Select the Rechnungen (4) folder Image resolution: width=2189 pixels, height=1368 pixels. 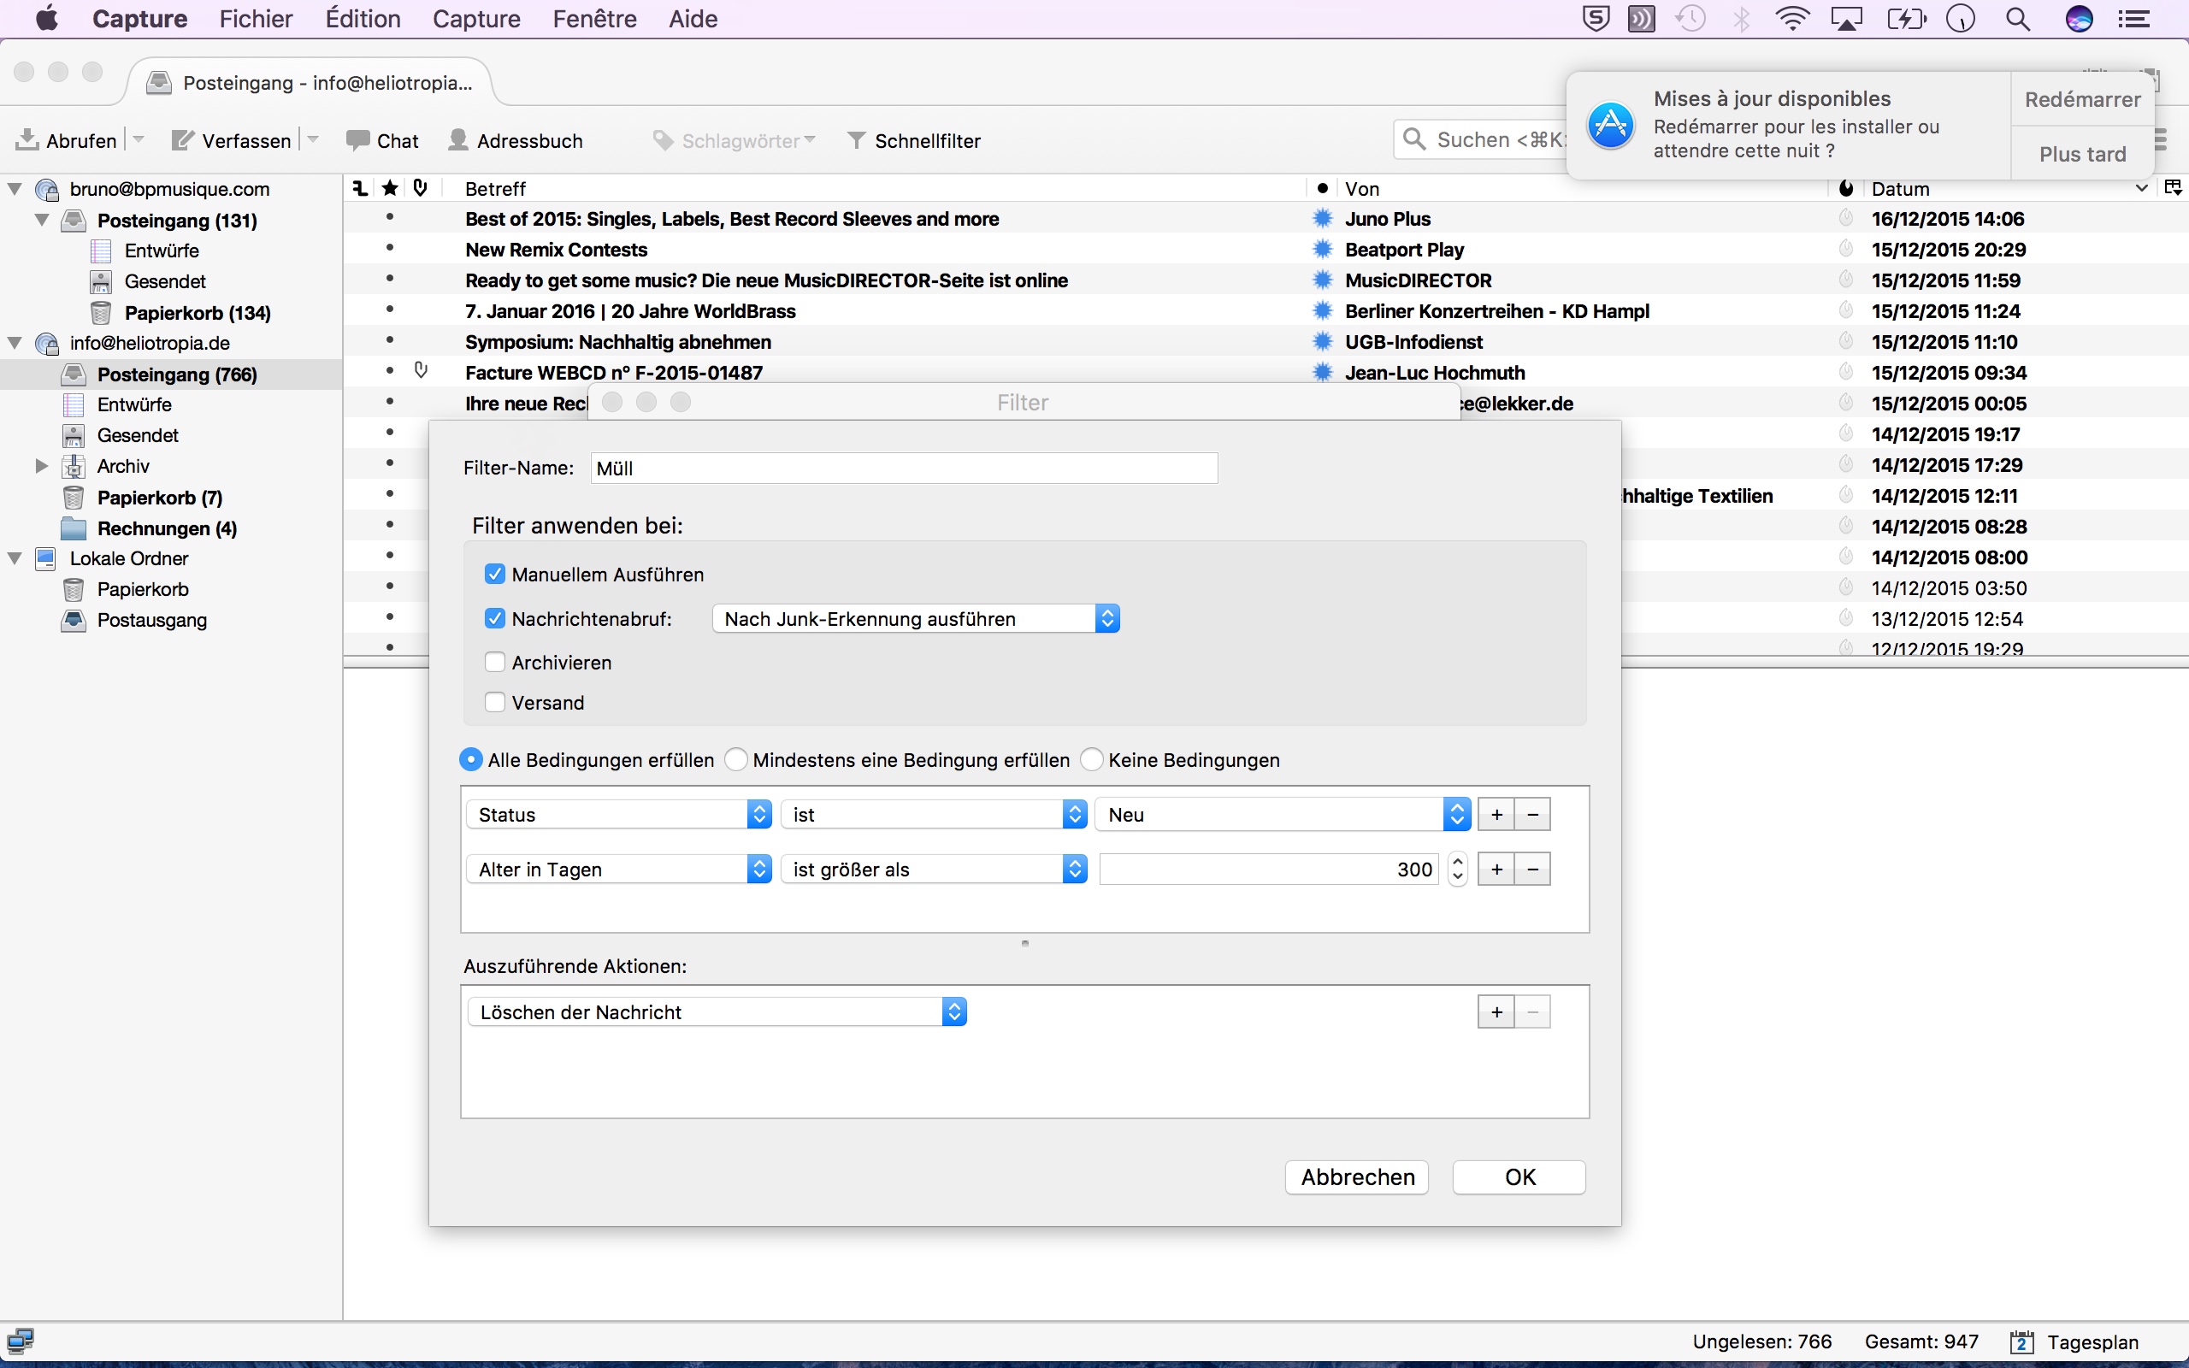click(168, 528)
